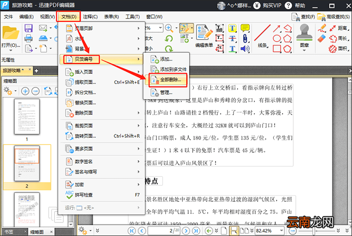
Task: Select the pencil drawing tool
Action: click(x=322, y=28)
